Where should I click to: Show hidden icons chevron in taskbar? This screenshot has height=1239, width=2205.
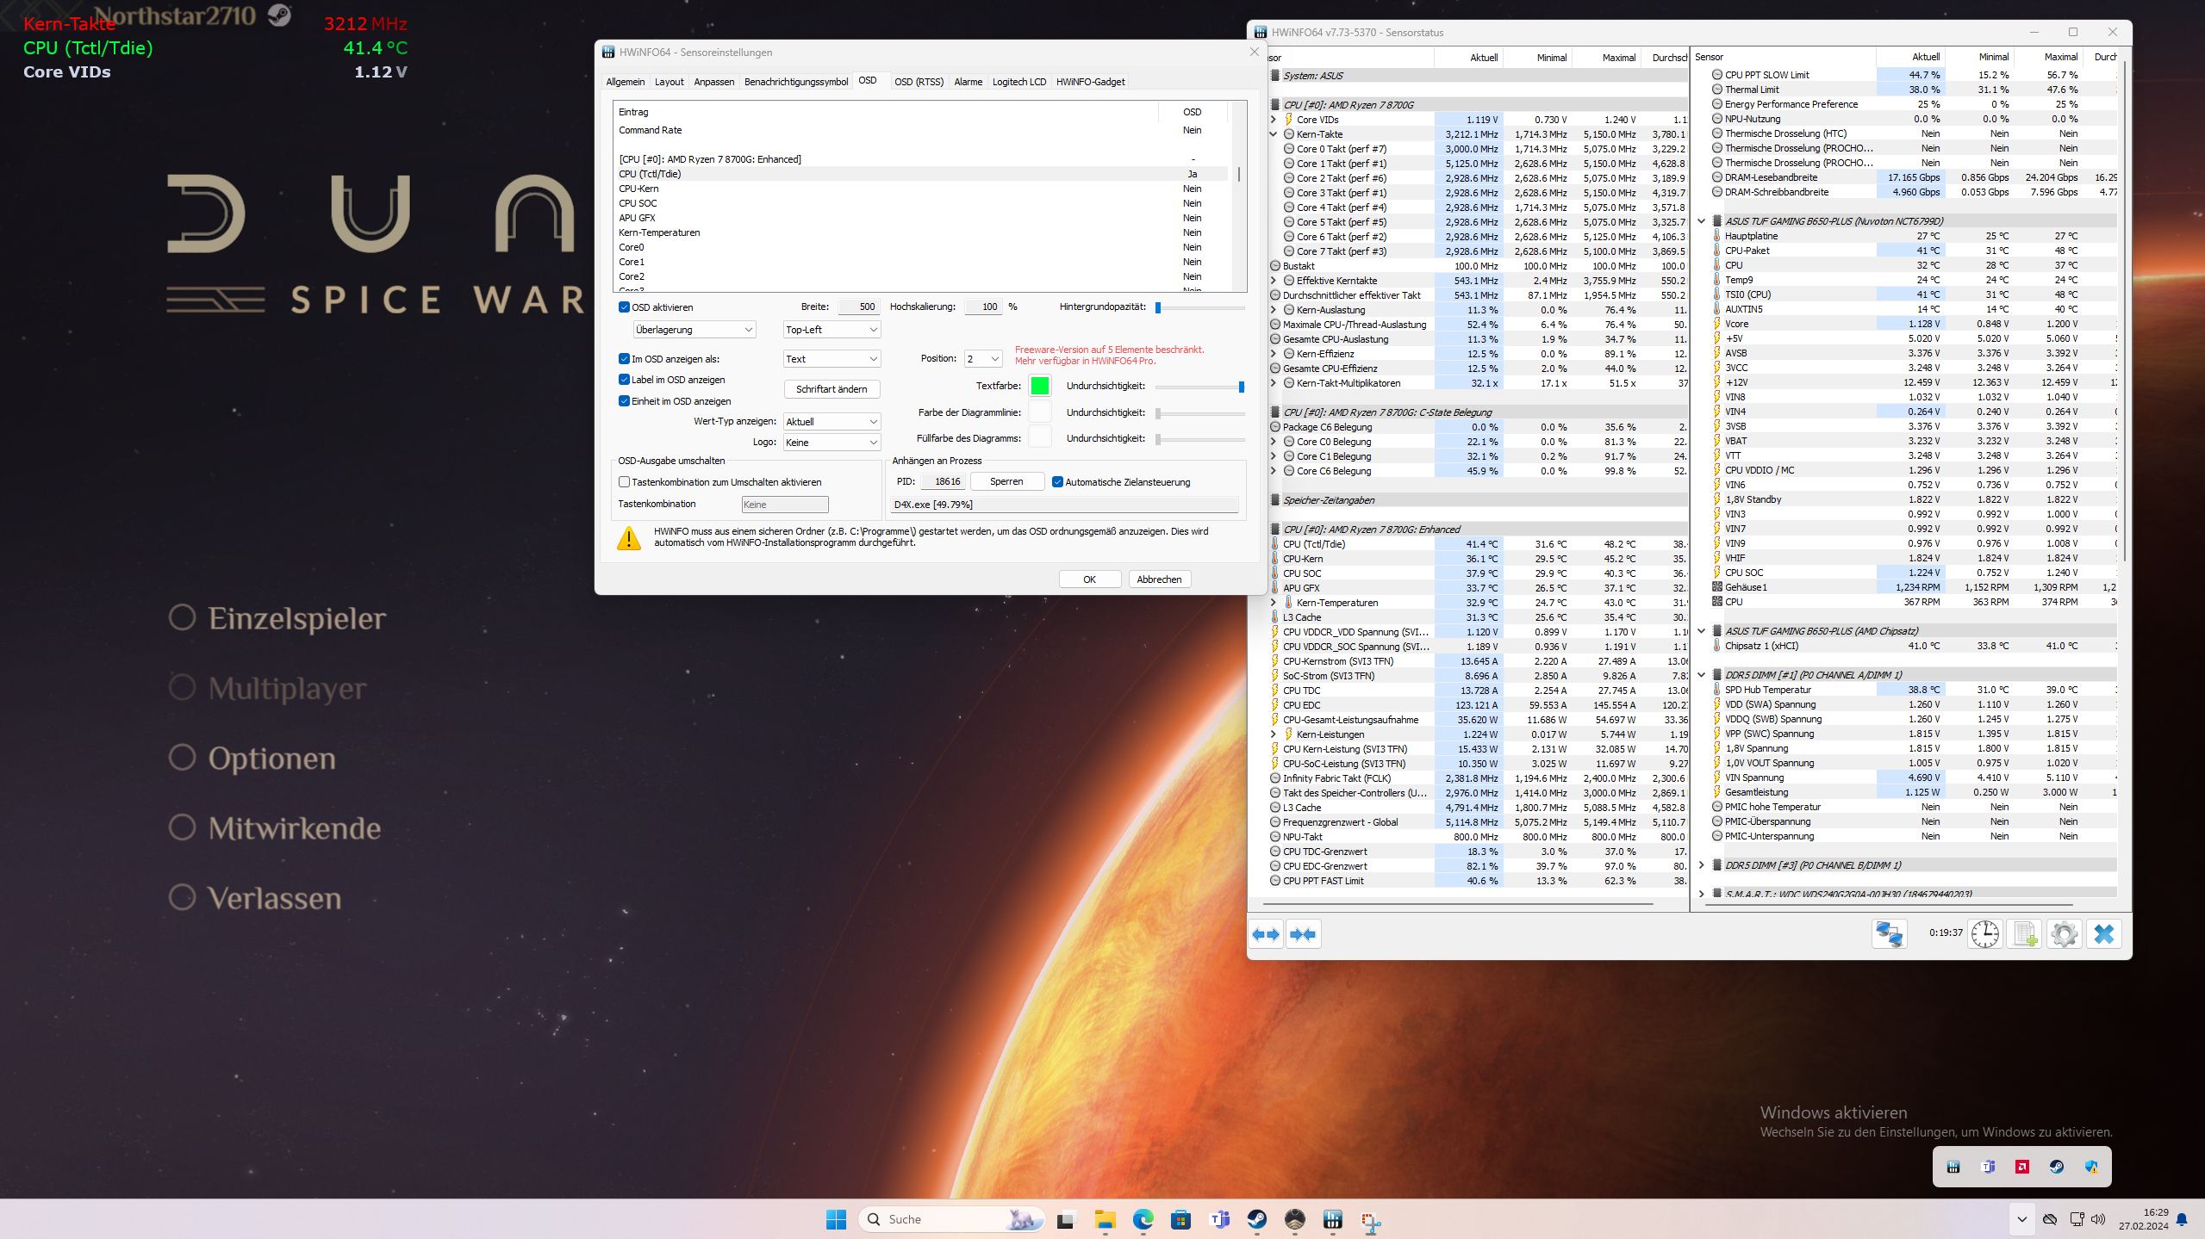(x=2022, y=1219)
